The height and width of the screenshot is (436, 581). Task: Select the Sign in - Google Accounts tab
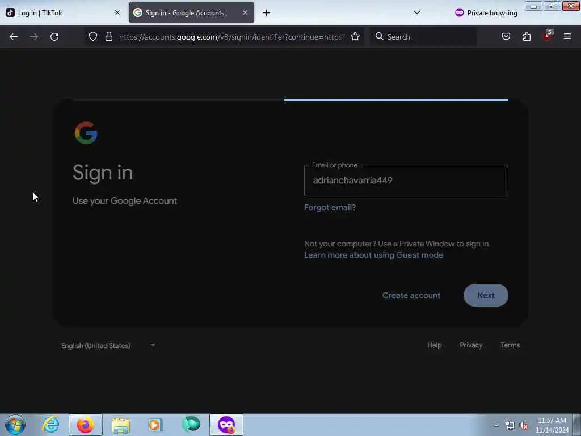coord(191,12)
